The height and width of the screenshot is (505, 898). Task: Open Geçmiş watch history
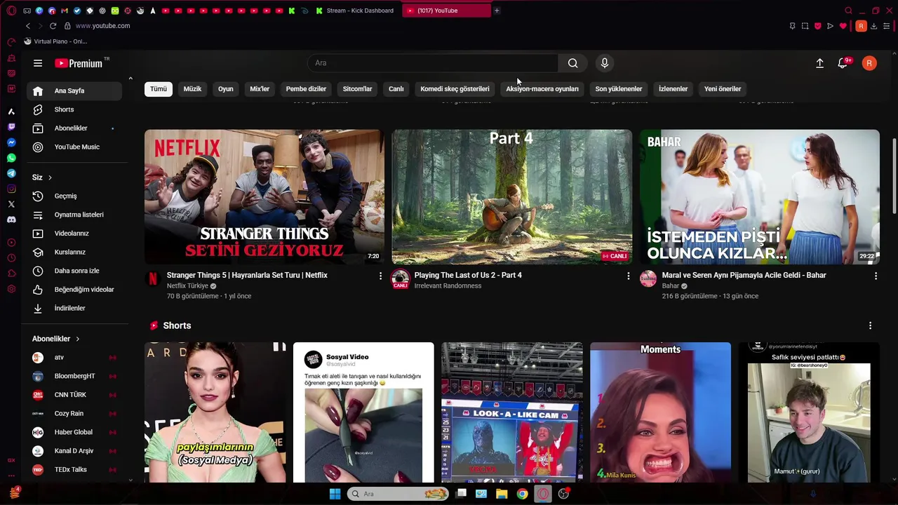(74, 196)
